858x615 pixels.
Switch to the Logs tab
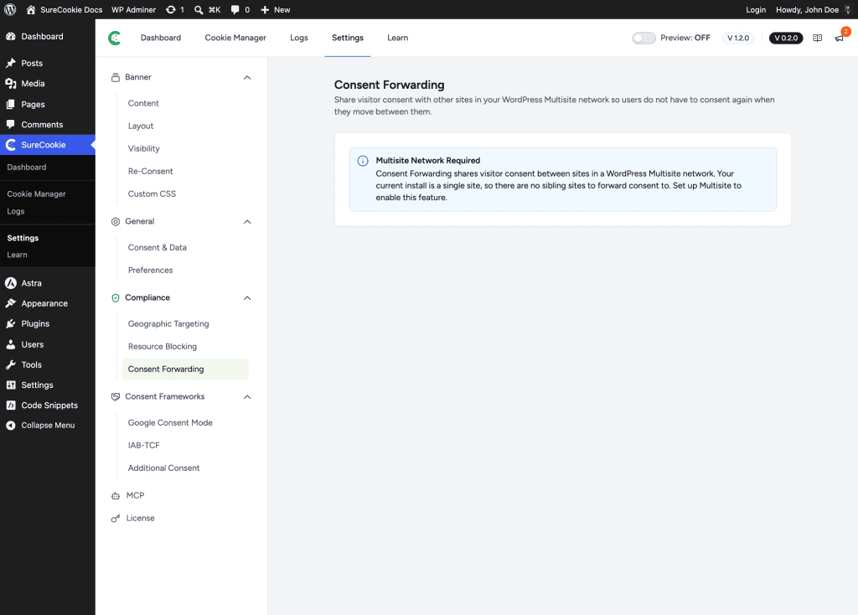click(x=299, y=38)
